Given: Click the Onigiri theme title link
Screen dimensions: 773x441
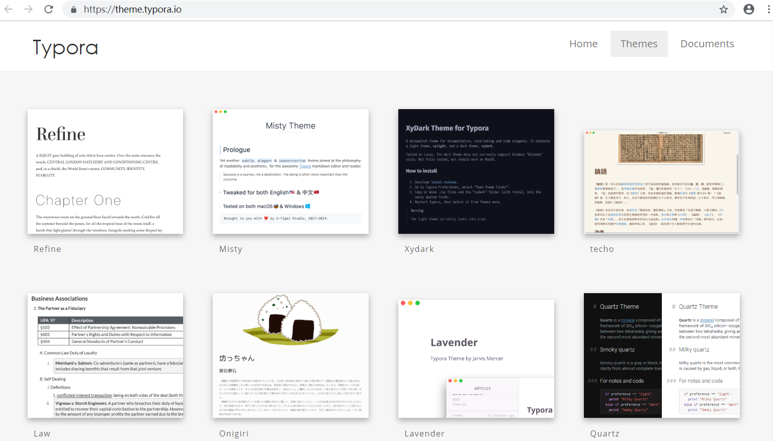Looking at the screenshot, I should click(x=234, y=433).
